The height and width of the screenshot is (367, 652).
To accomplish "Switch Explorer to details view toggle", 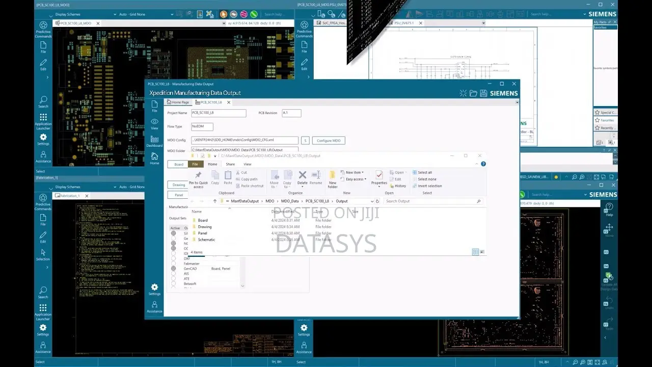I will 475,252.
